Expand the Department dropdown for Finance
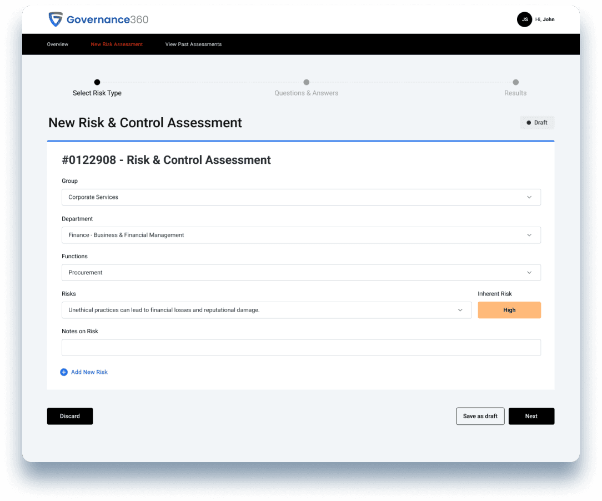Screen dimensions: 602x501 (301, 235)
